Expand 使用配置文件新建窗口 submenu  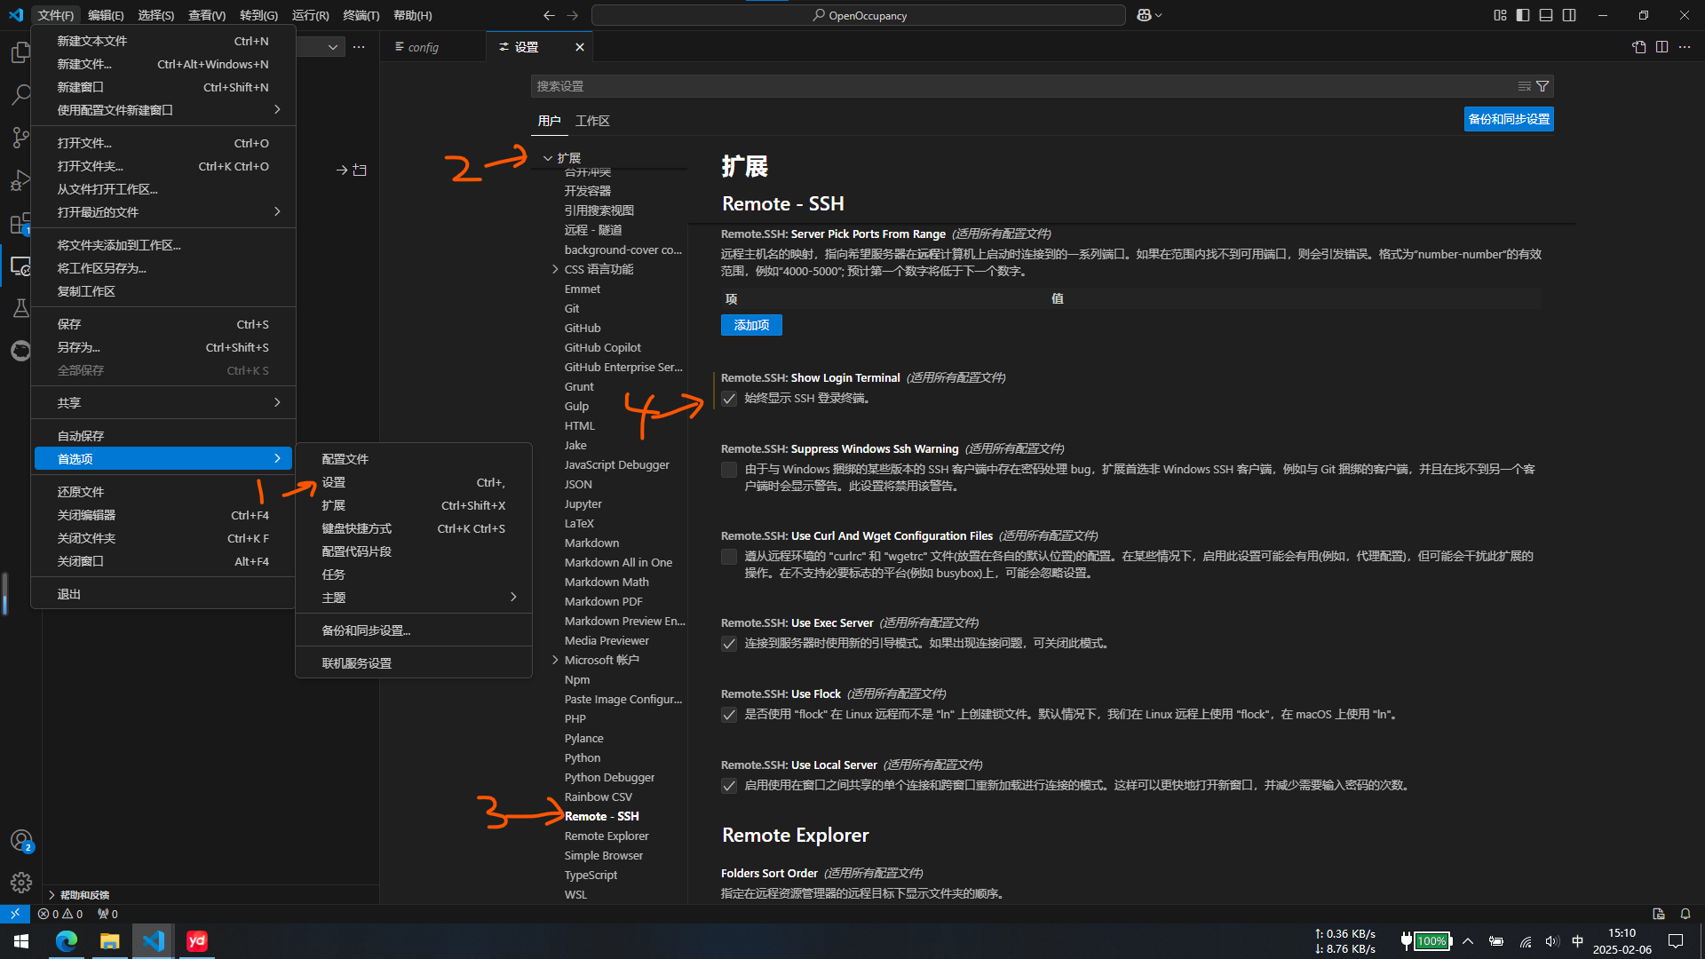click(163, 110)
